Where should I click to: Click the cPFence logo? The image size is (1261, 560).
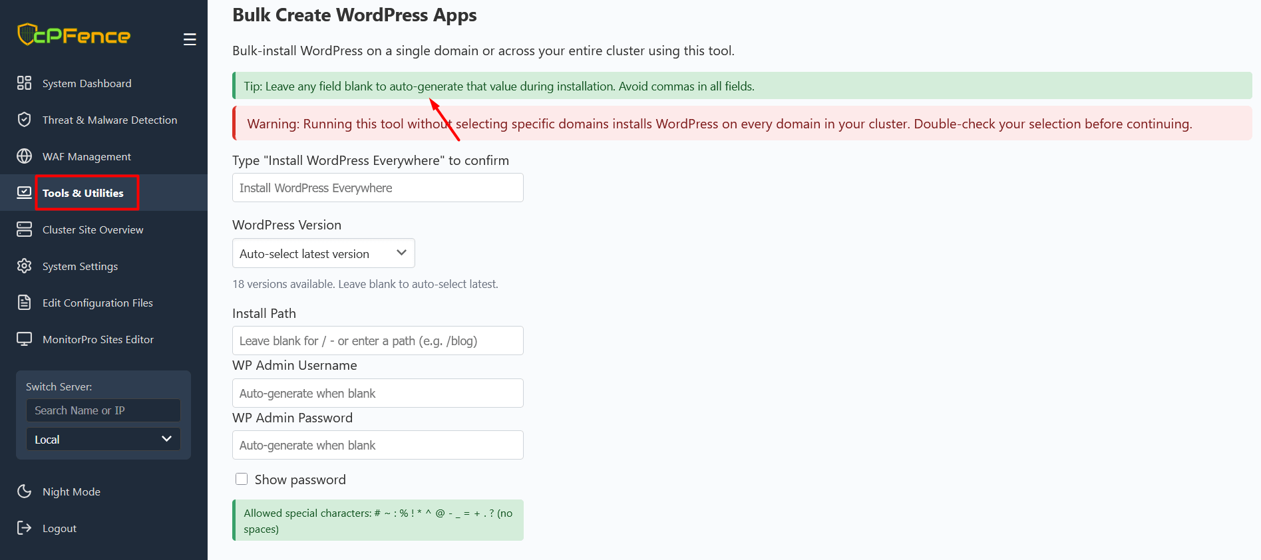(x=73, y=35)
